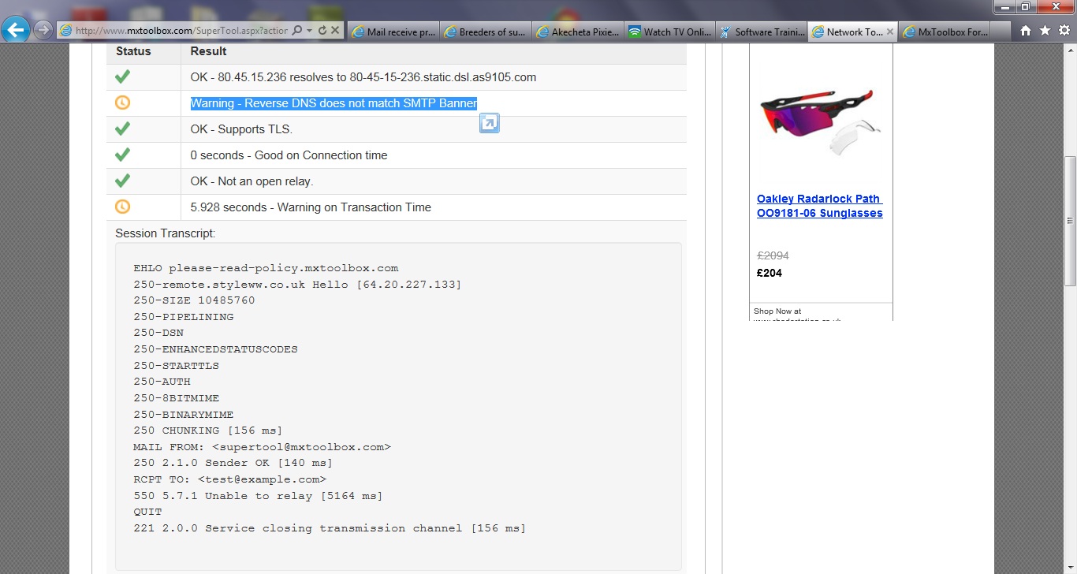Click 'OK - Not an open relay.' text
1077x574 pixels.
coord(252,181)
